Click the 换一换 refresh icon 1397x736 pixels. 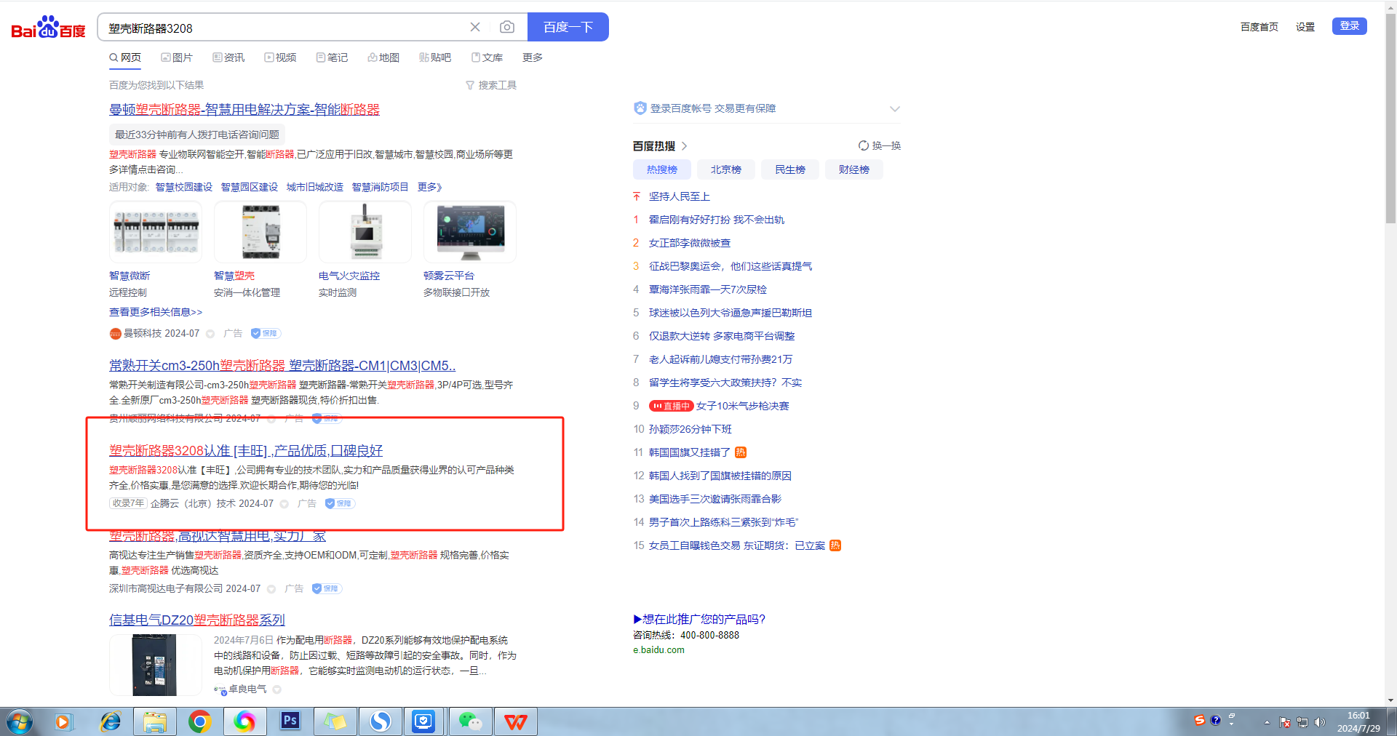pos(864,146)
